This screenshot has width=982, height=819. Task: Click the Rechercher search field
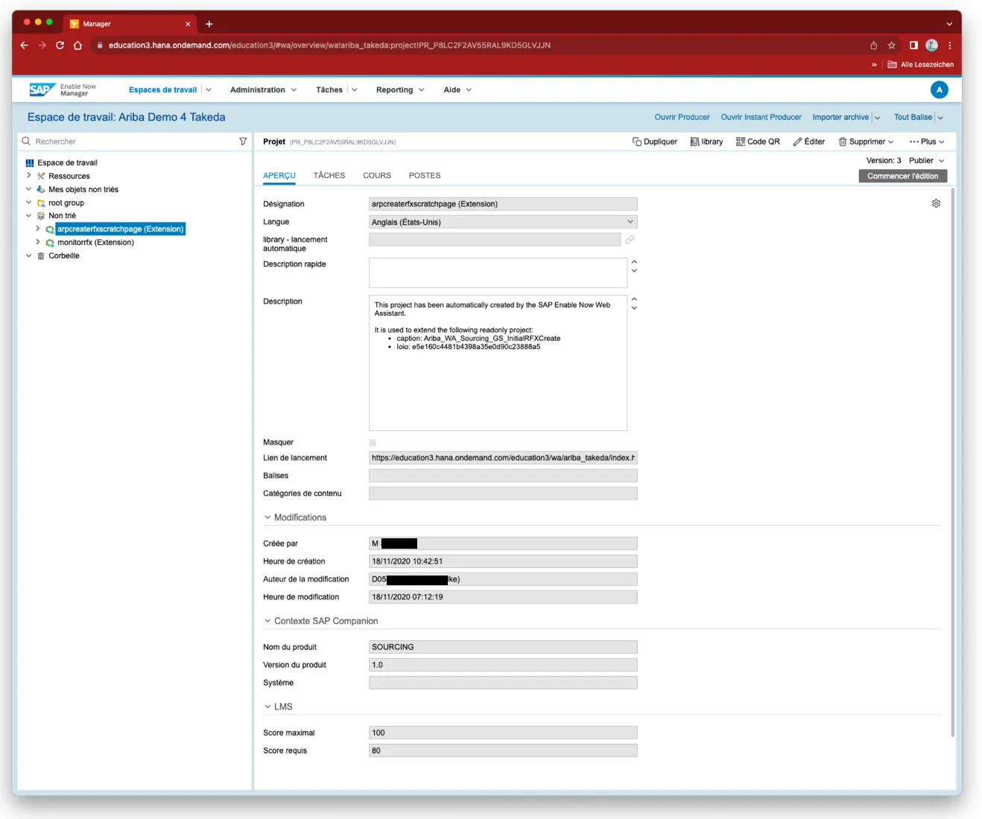click(134, 141)
